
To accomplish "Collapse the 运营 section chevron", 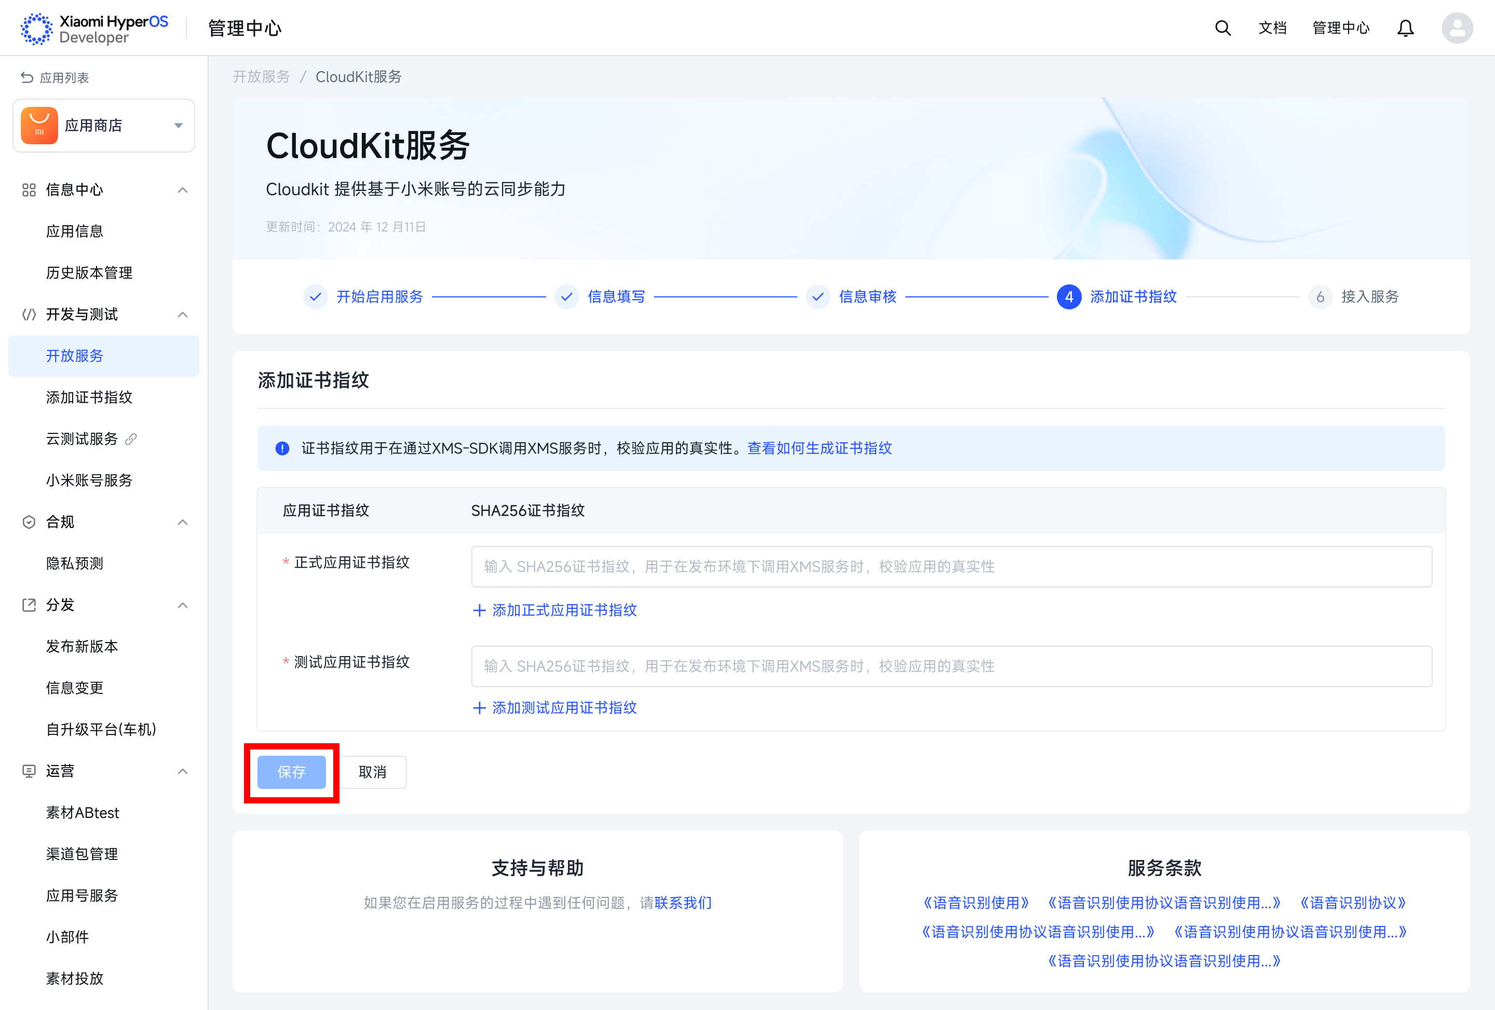I will coord(183,771).
